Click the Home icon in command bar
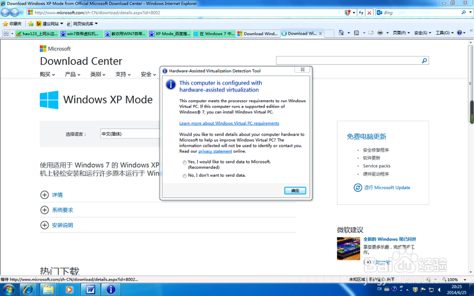This screenshot has height=296, width=474. pos(341,33)
